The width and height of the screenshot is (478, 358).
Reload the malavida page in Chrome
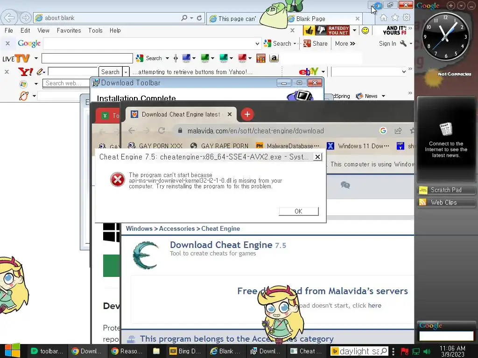click(162, 131)
